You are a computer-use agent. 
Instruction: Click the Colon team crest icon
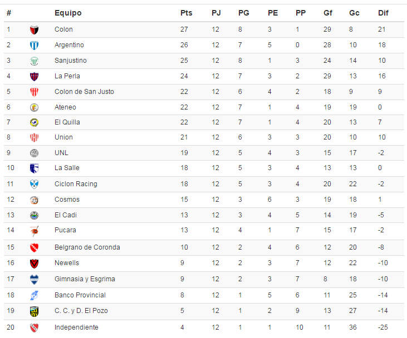point(34,30)
